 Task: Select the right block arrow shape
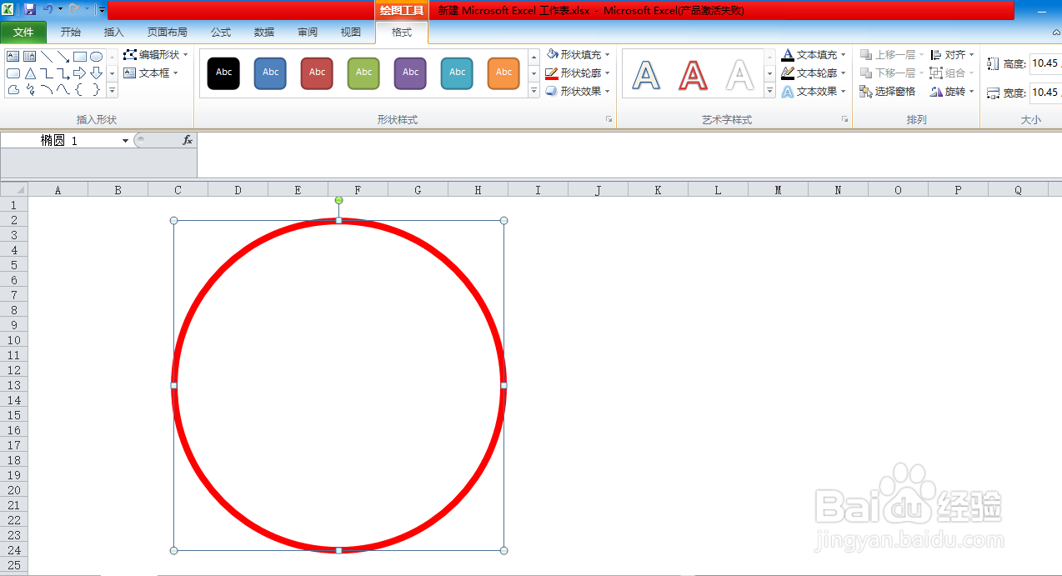80,73
